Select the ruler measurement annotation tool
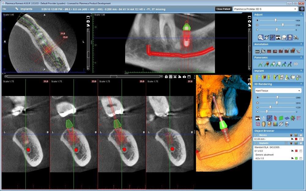Viewport: 306px width, 191px height. 257,51
